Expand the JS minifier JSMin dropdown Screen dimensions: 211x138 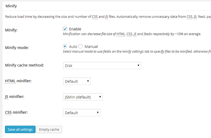(x=83, y=97)
